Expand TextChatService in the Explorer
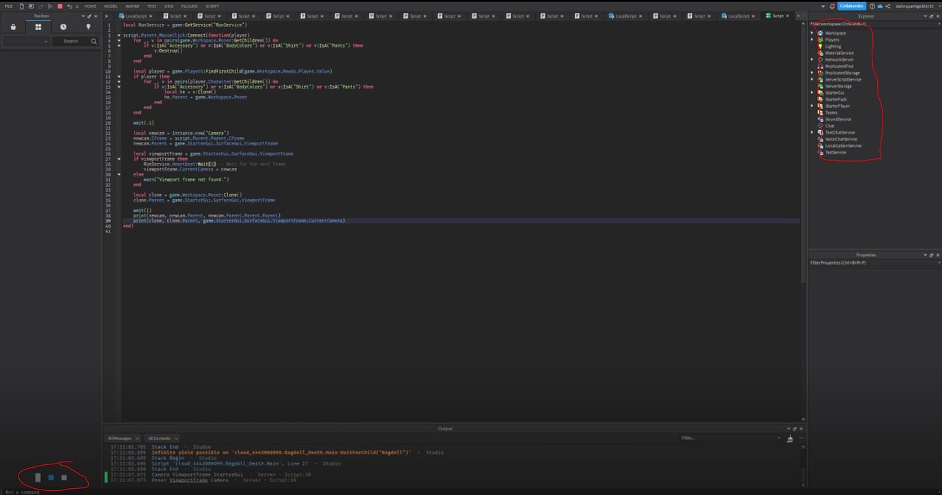This screenshot has width=942, height=495. pyautogui.click(x=812, y=132)
